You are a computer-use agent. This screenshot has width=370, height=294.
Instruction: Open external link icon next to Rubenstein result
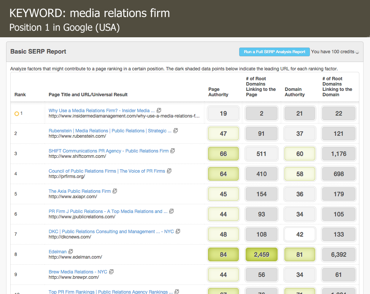click(x=176, y=130)
